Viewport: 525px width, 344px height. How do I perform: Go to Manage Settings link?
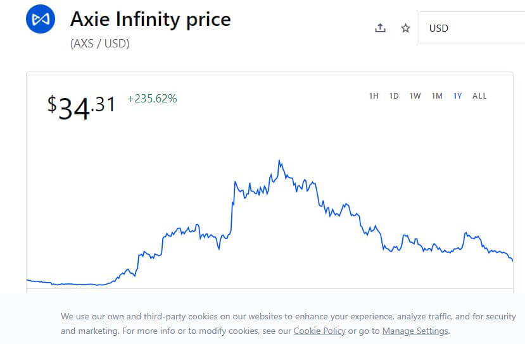pyautogui.click(x=415, y=331)
